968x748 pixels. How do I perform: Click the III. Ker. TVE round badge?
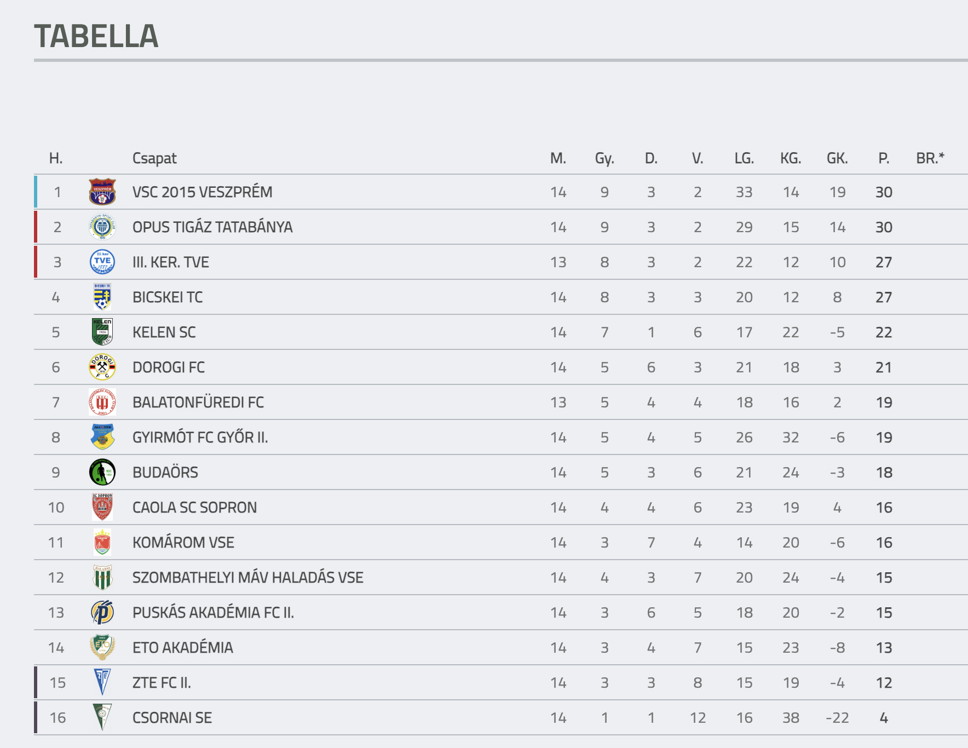click(102, 262)
